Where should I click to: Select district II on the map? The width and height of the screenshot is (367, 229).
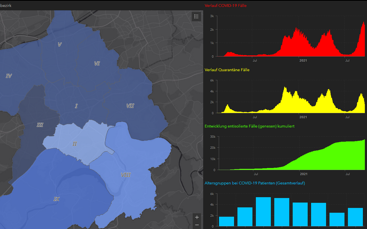click(x=75, y=144)
